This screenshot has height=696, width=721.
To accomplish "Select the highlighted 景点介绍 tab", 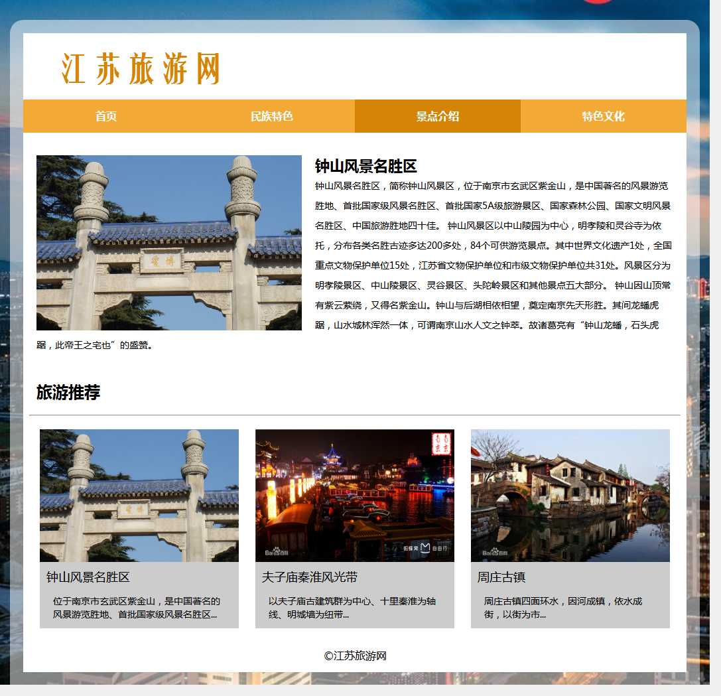I will coord(438,116).
